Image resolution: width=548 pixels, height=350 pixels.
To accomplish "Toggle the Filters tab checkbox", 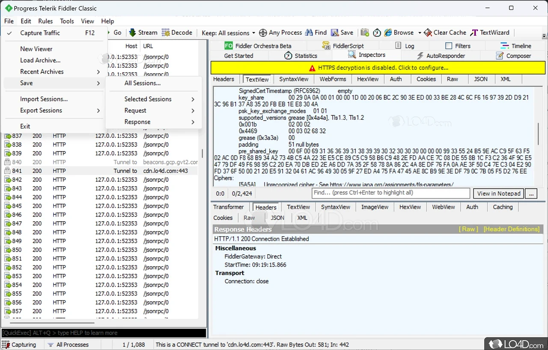I will tap(449, 46).
